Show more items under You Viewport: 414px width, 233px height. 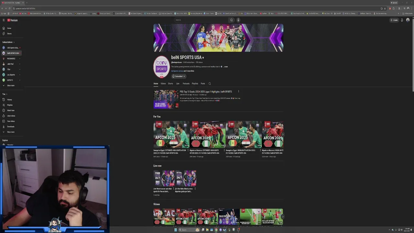(x=11, y=132)
